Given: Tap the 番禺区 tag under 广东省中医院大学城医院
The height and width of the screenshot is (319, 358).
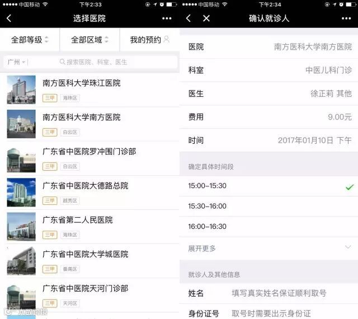Looking at the screenshot, I should [x=70, y=269].
